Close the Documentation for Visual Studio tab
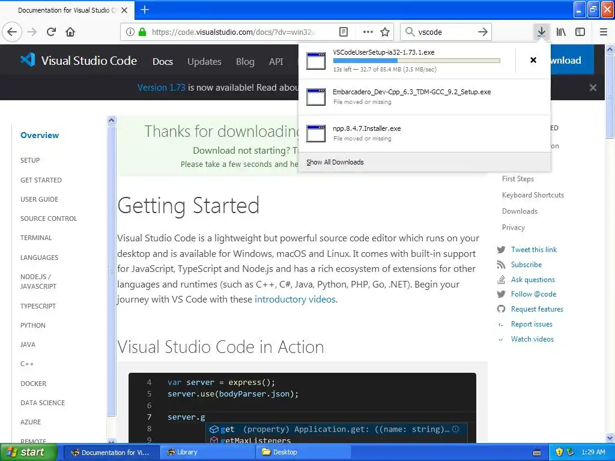This screenshot has width=615, height=461. click(x=124, y=10)
